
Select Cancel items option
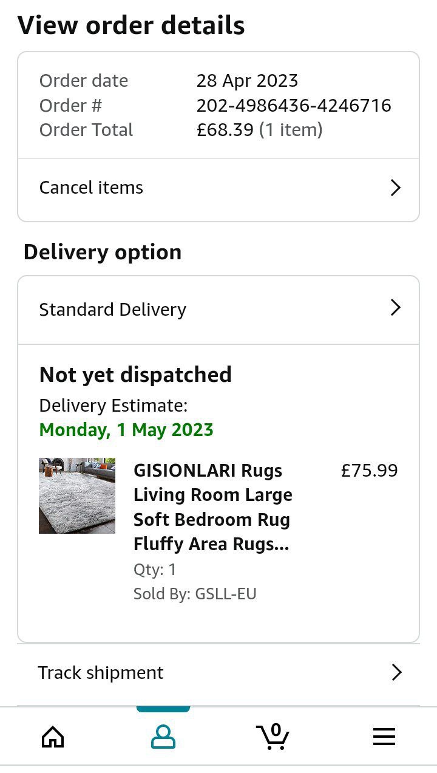click(x=91, y=188)
